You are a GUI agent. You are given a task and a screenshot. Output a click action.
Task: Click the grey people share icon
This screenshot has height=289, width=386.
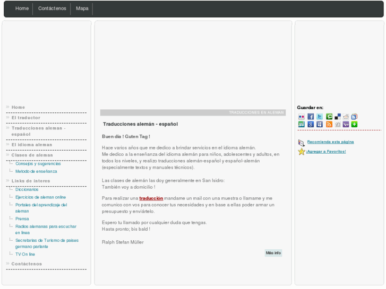click(338, 124)
